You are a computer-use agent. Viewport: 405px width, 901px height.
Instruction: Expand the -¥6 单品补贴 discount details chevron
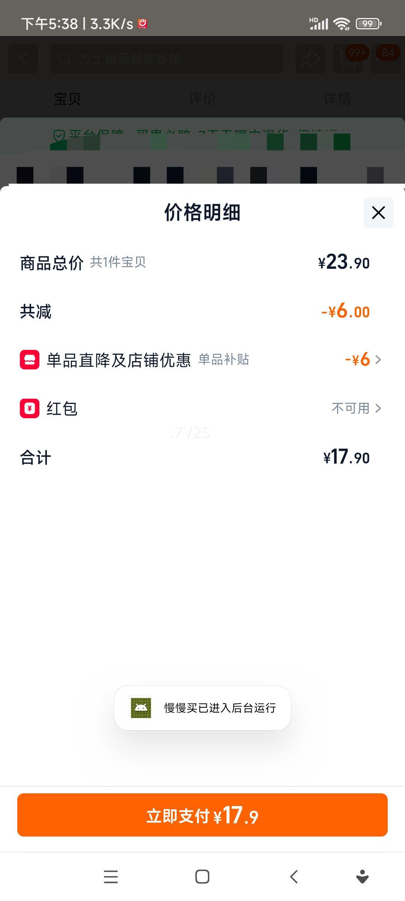point(378,360)
